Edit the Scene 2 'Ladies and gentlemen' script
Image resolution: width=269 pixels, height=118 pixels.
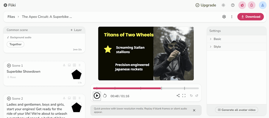pyautogui.click(x=37, y=110)
